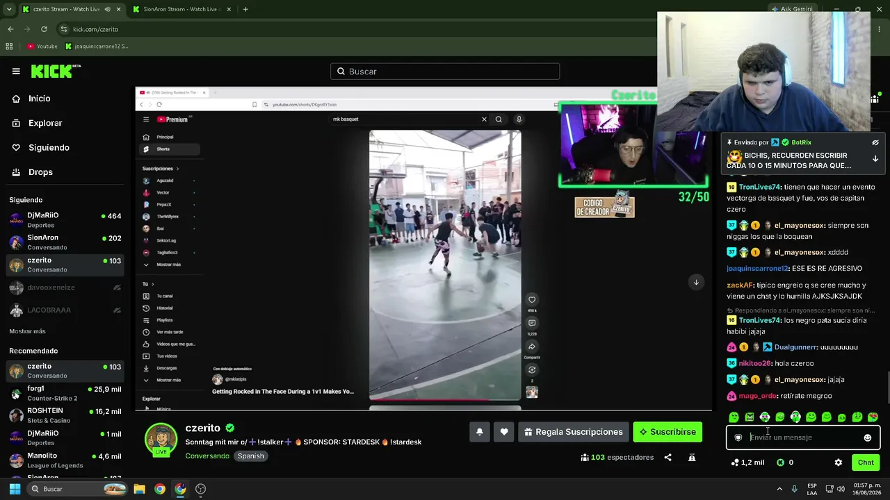
Task: Expand the pinned BotRix message
Action: pos(875,159)
